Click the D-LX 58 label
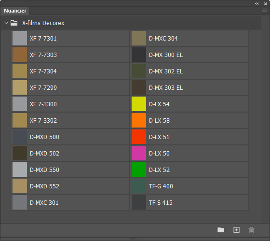 pyautogui.click(x=159, y=120)
